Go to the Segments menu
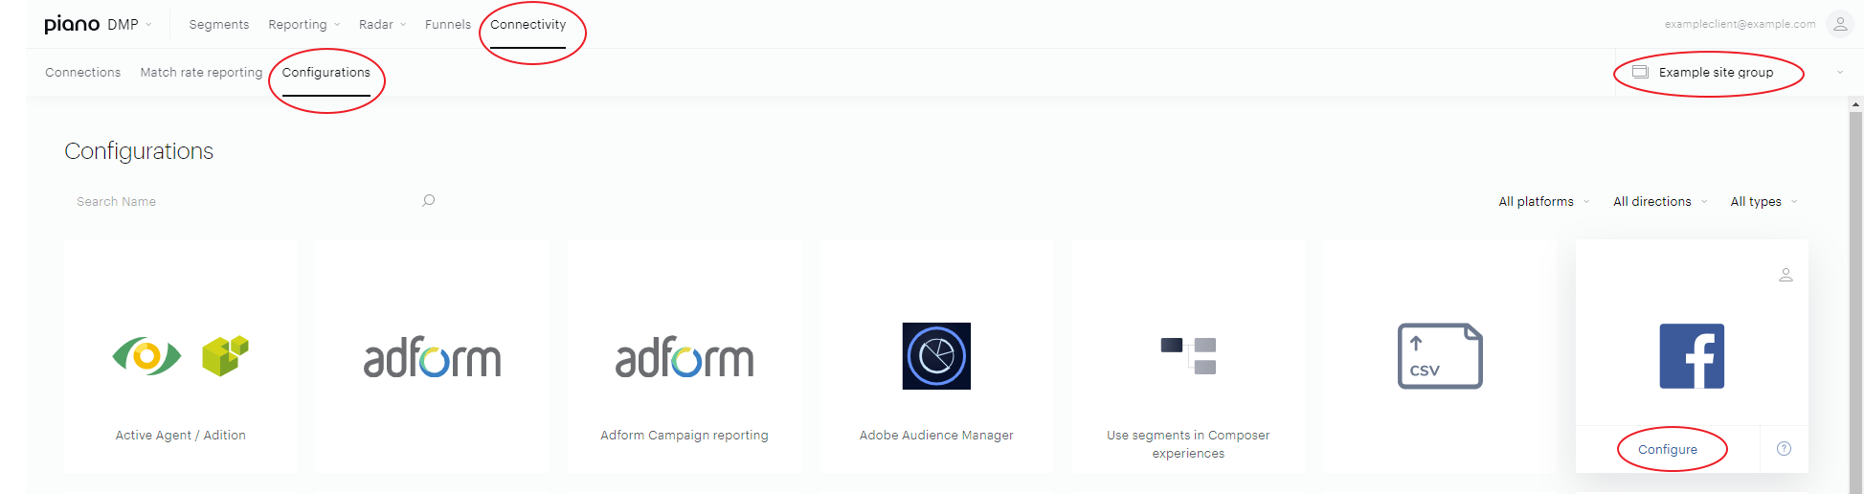 (218, 25)
